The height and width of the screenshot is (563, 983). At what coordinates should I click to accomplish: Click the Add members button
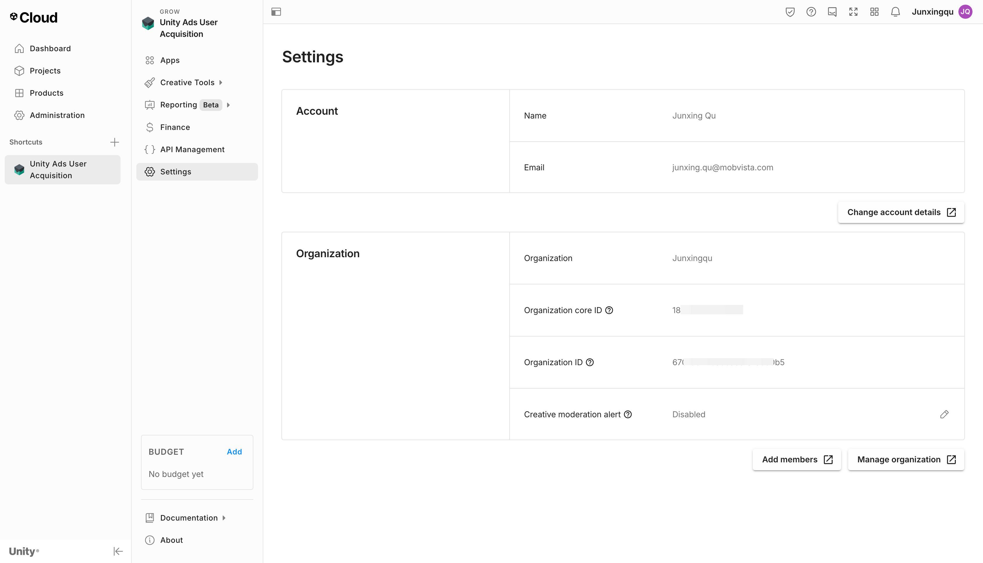(797, 460)
